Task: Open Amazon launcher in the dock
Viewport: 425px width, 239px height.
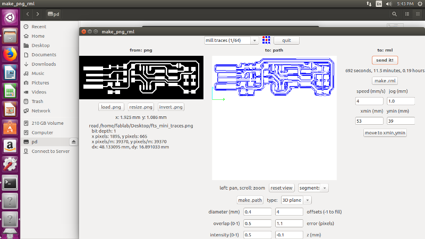Action: [10, 147]
